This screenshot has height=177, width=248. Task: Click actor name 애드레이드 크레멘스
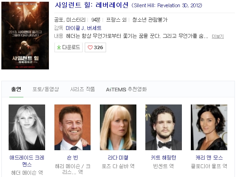pyautogui.click(x=27, y=161)
